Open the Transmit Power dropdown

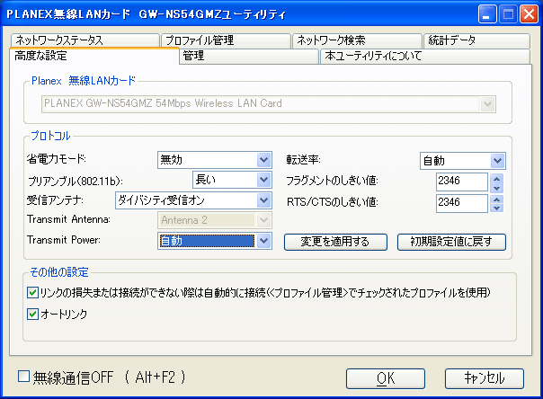click(x=215, y=241)
